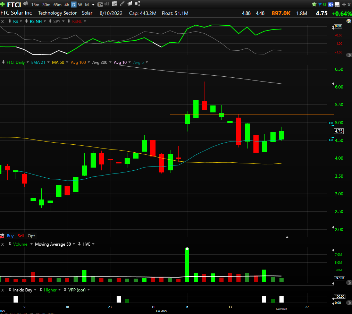Click the move handle left of Inside Day
The width and height of the screenshot is (352, 314).
coord(10,289)
